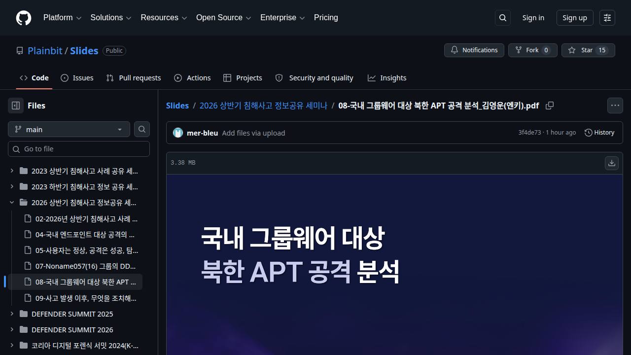Open the Projects tab
Image resolution: width=631 pixels, height=355 pixels.
click(243, 78)
